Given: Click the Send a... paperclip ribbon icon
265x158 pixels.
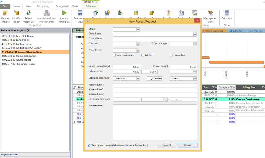Looking at the screenshot, I should tap(181, 13).
